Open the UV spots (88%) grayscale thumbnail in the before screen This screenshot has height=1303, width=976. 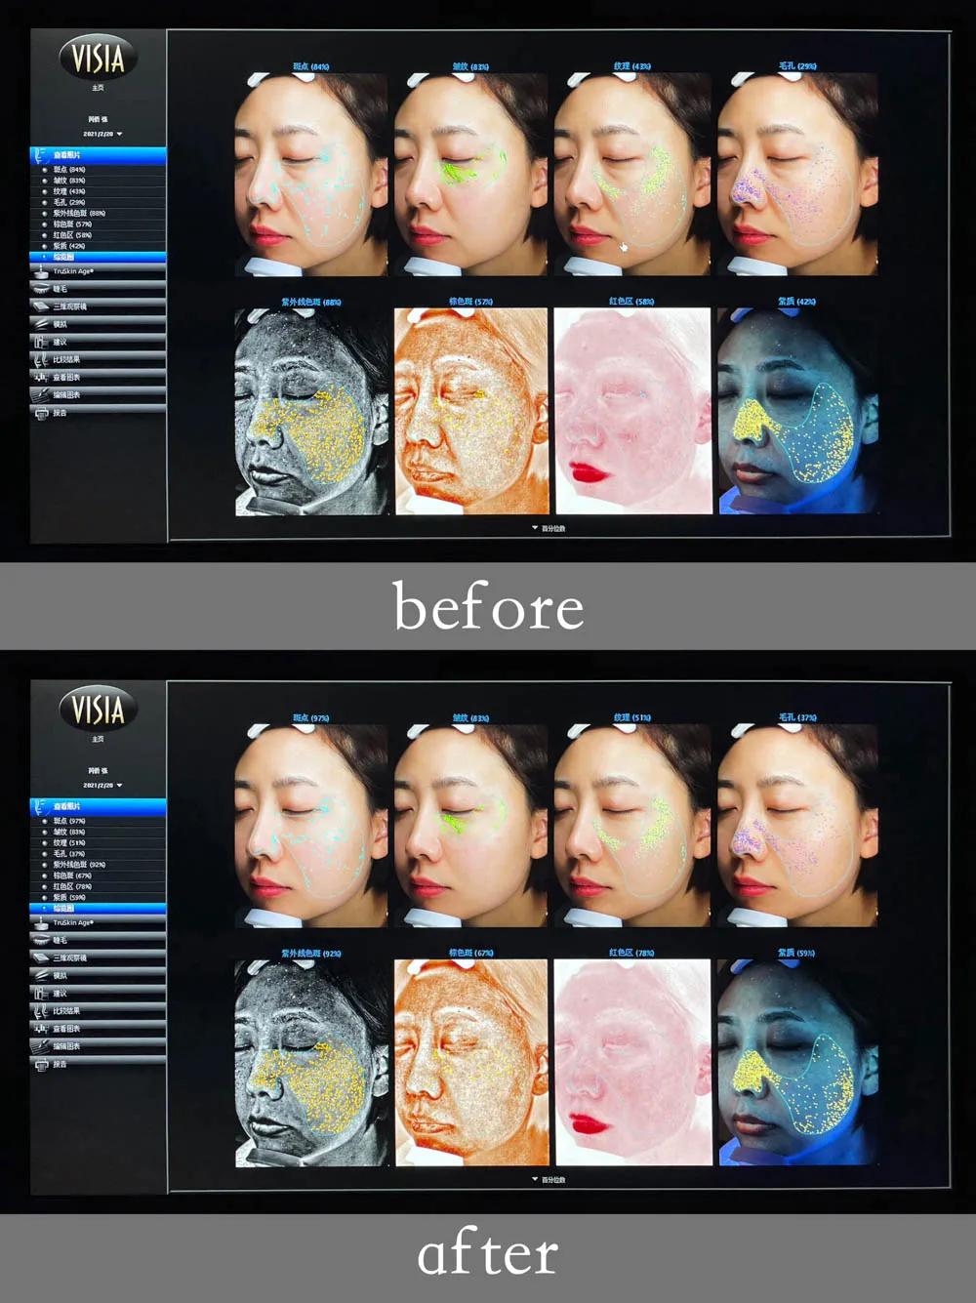tap(311, 412)
